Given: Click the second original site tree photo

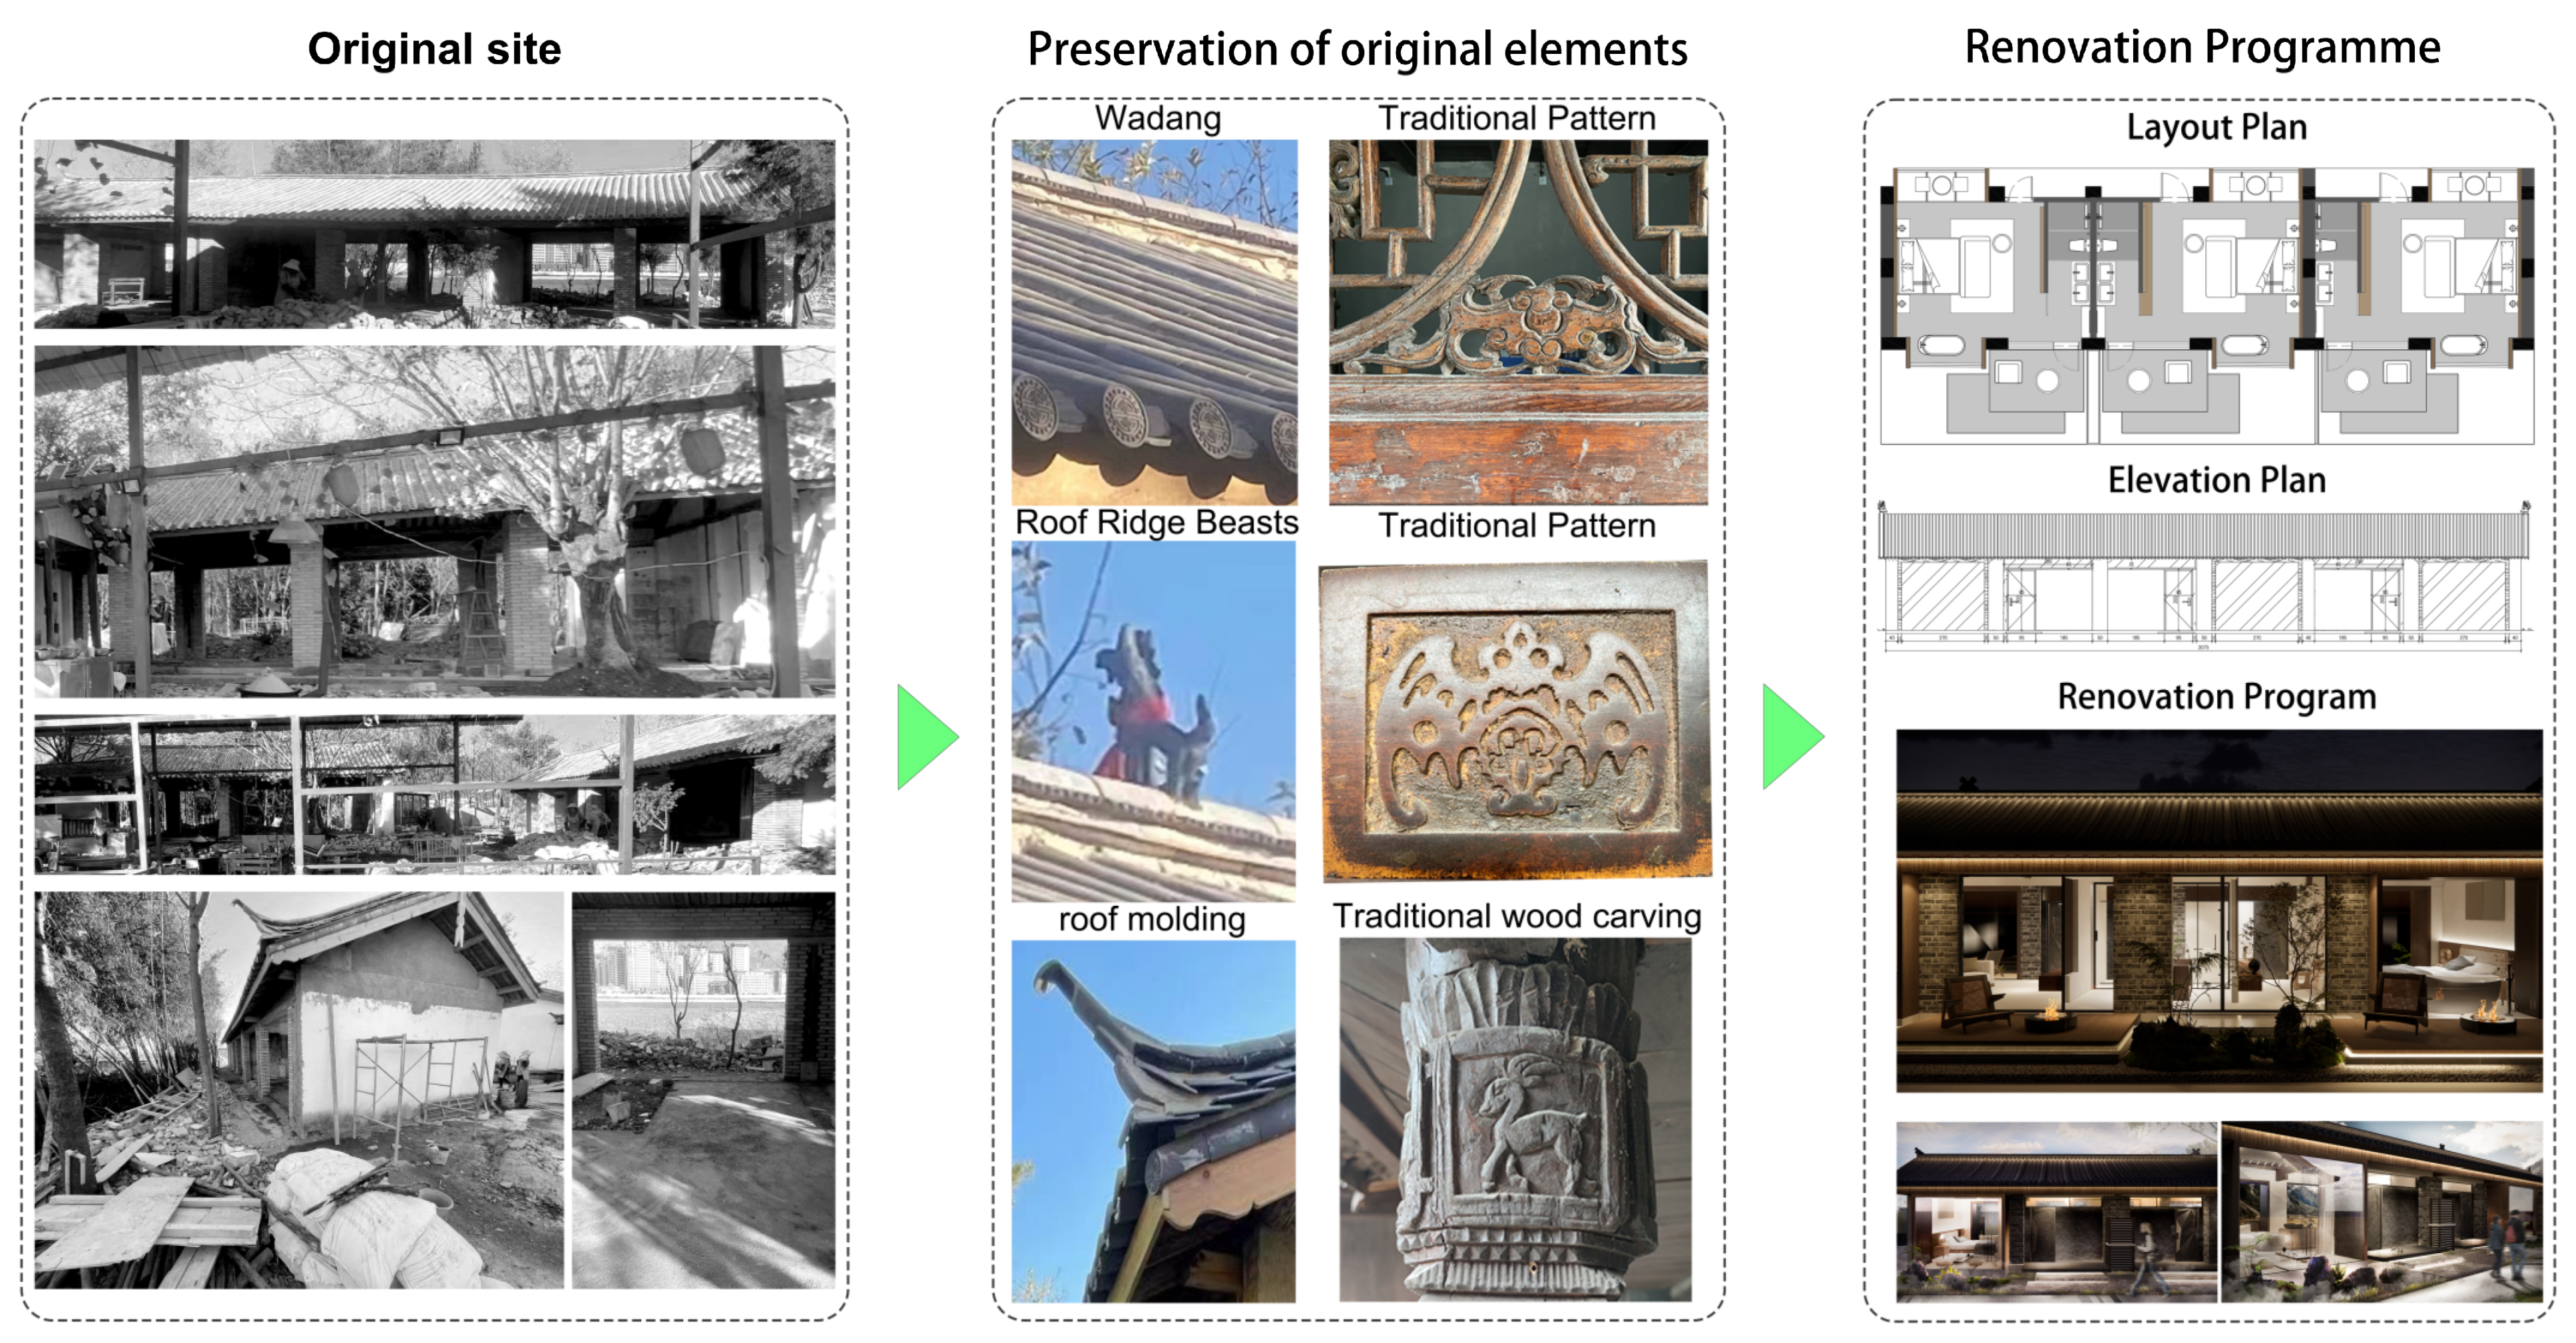Looking at the screenshot, I should 434,520.
